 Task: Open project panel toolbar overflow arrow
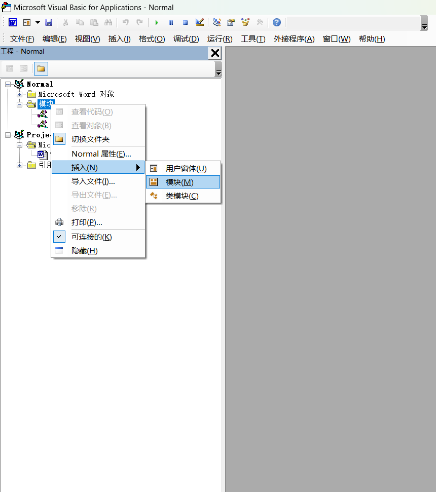pos(218,69)
